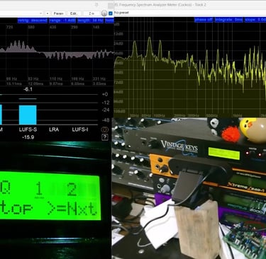
Task: Toggle the phase off option
Action: [x=204, y=20]
